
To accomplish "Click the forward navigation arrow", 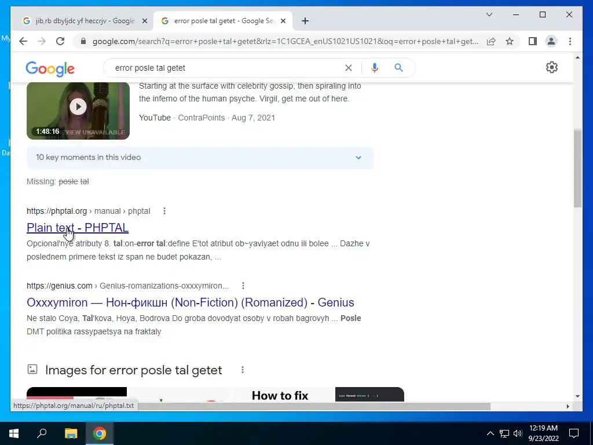I will coord(42,41).
